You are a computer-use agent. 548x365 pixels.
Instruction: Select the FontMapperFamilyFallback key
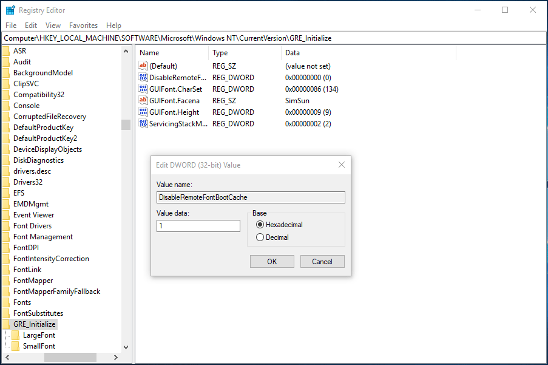(56, 292)
